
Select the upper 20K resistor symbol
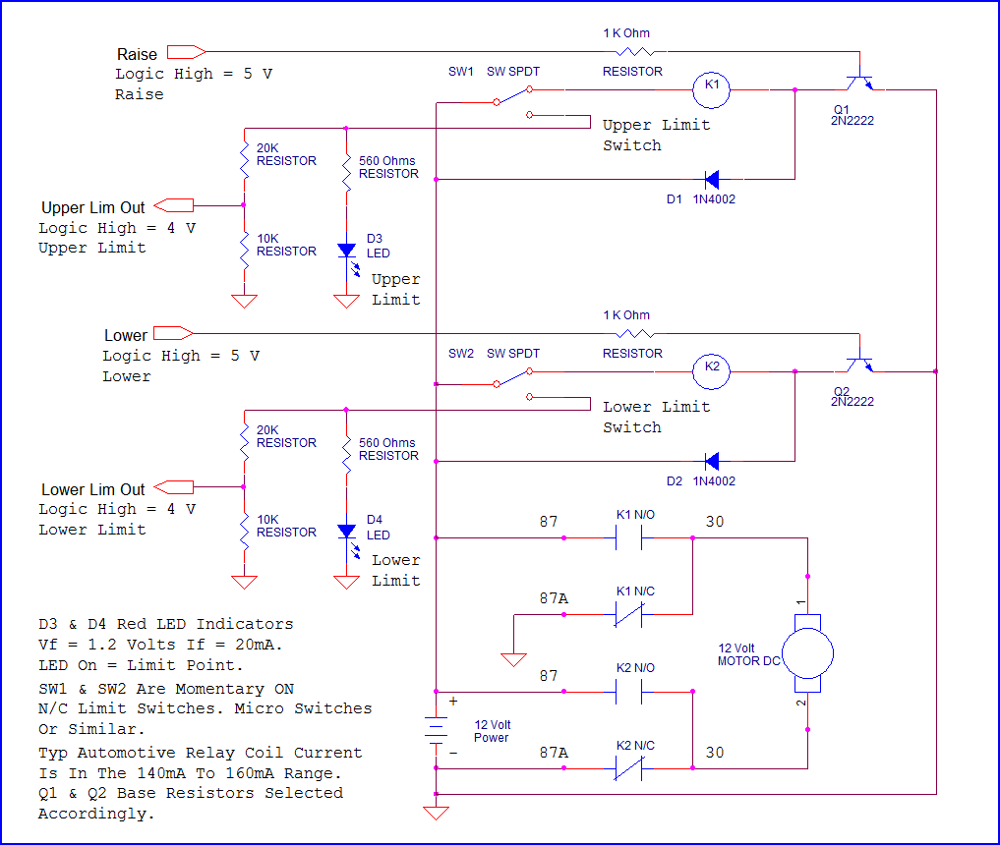244,160
